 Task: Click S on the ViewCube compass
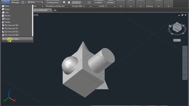coord(183,26)
